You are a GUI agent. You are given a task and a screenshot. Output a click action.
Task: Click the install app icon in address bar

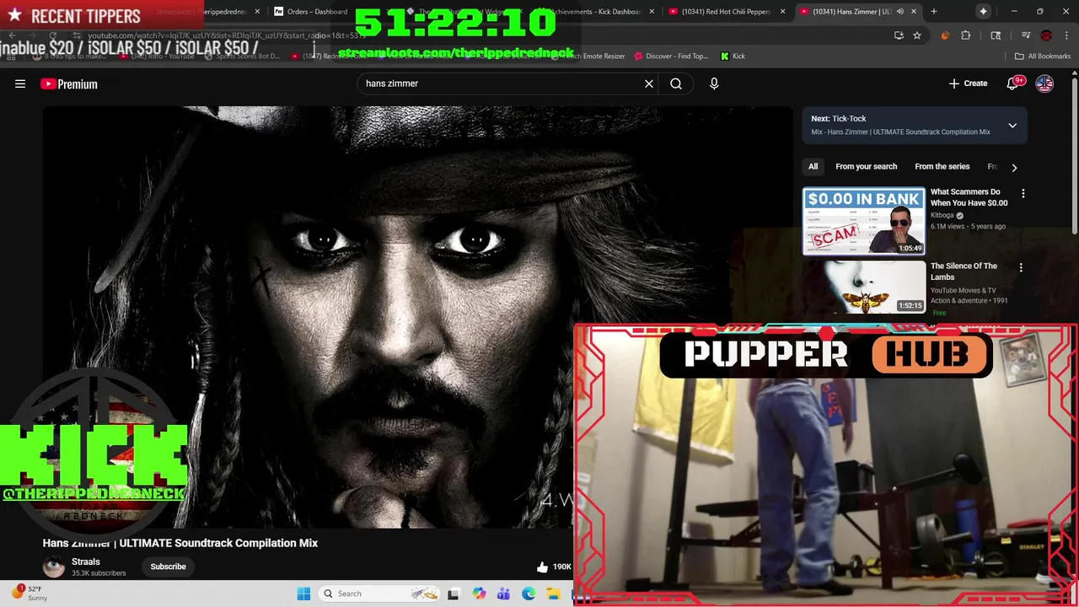click(x=899, y=35)
